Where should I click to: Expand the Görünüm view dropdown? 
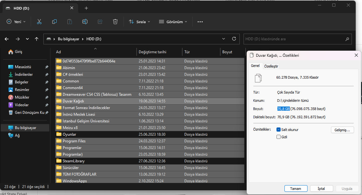pos(173,22)
